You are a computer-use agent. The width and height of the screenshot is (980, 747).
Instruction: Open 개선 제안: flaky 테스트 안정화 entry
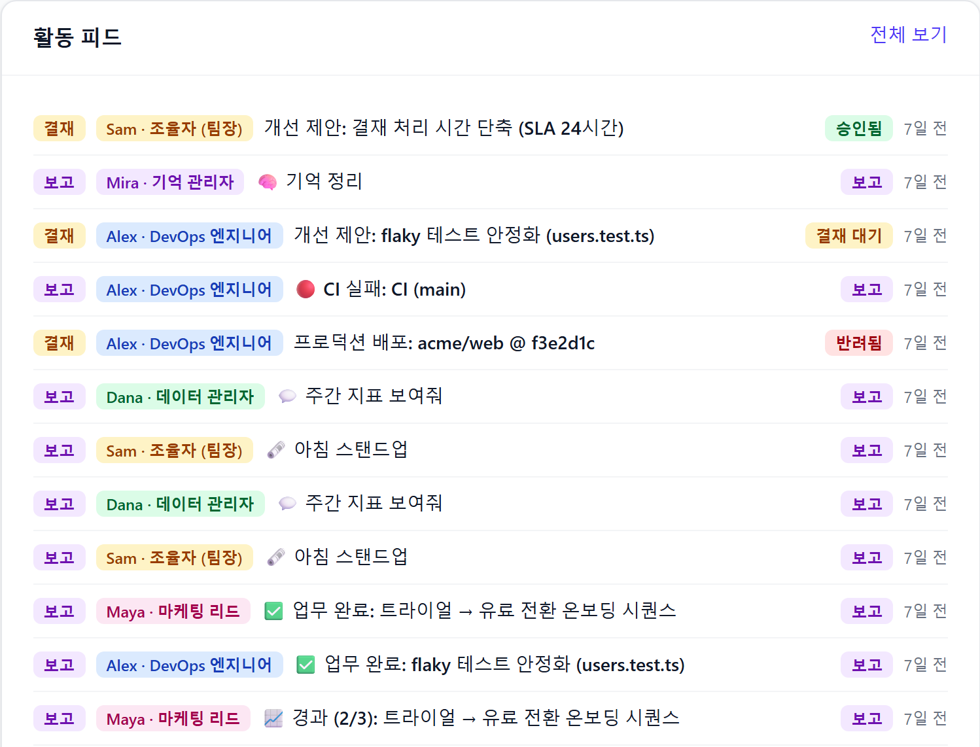pyautogui.click(x=474, y=235)
